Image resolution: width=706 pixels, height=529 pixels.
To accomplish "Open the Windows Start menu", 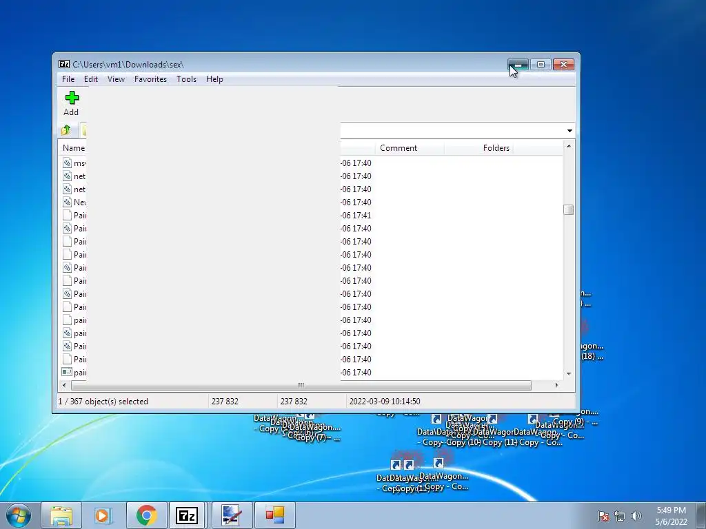I will click(x=19, y=515).
